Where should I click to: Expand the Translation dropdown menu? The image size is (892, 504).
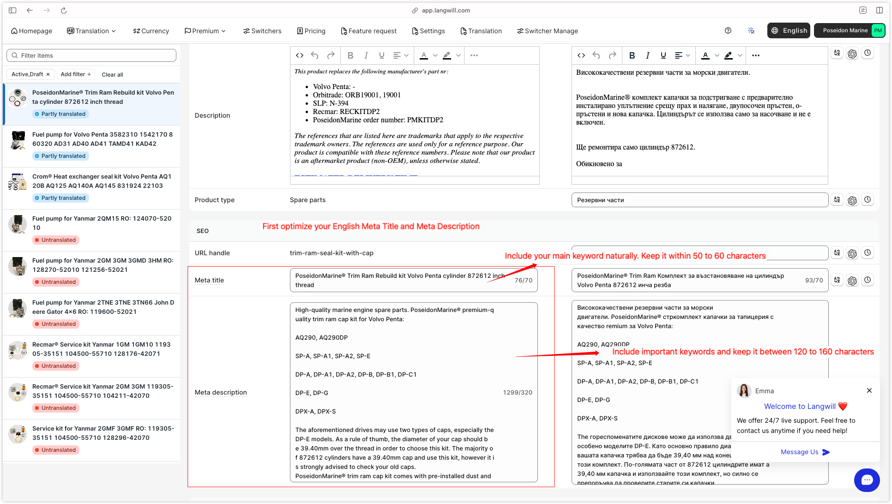[x=91, y=31]
